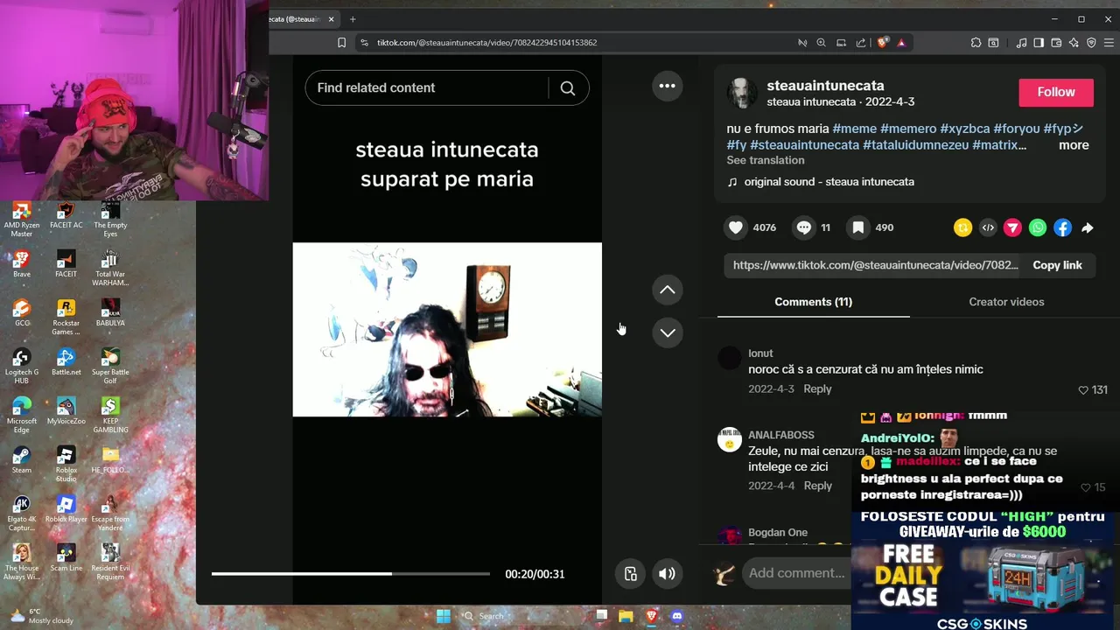Open comments via the speech bubble icon
This screenshot has height=630, width=1120.
803,227
